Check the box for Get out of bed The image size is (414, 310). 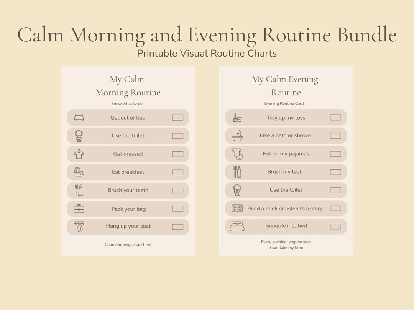(x=178, y=117)
